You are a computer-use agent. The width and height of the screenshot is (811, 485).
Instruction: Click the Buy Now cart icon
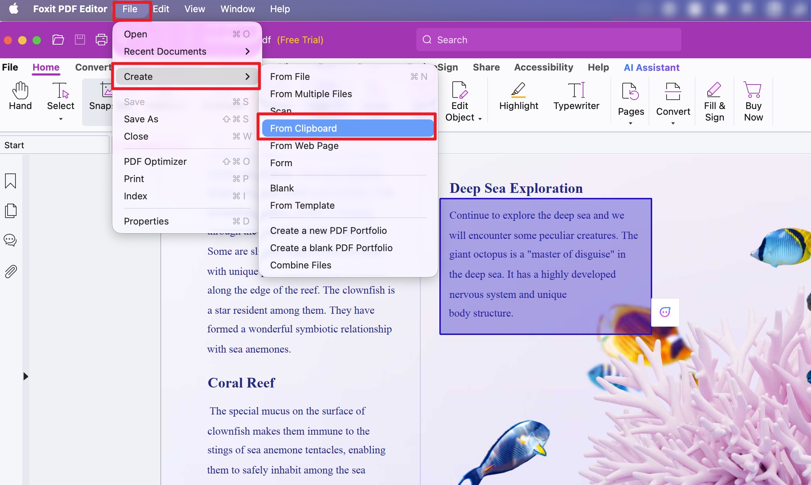(753, 90)
